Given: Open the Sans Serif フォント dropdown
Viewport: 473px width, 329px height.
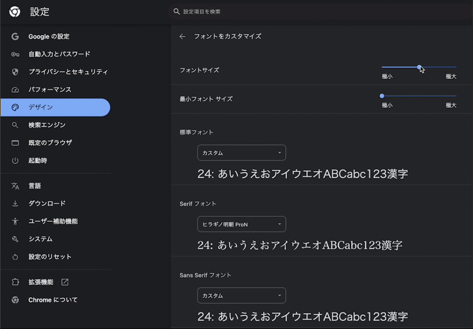Looking at the screenshot, I should [x=241, y=295].
